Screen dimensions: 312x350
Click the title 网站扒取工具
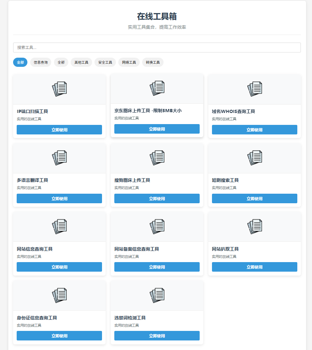225,249
